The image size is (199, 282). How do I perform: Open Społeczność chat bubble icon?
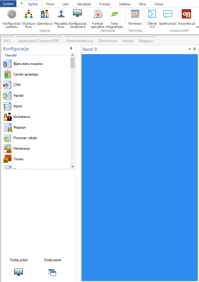tap(168, 14)
